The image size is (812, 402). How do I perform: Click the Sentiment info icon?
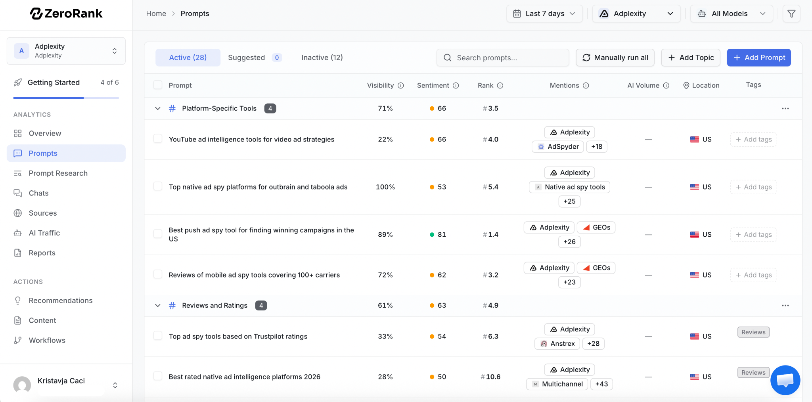click(x=456, y=86)
